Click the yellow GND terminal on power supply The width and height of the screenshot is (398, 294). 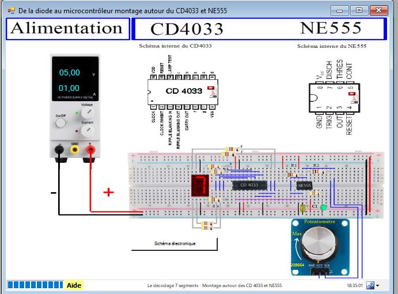[x=74, y=150]
